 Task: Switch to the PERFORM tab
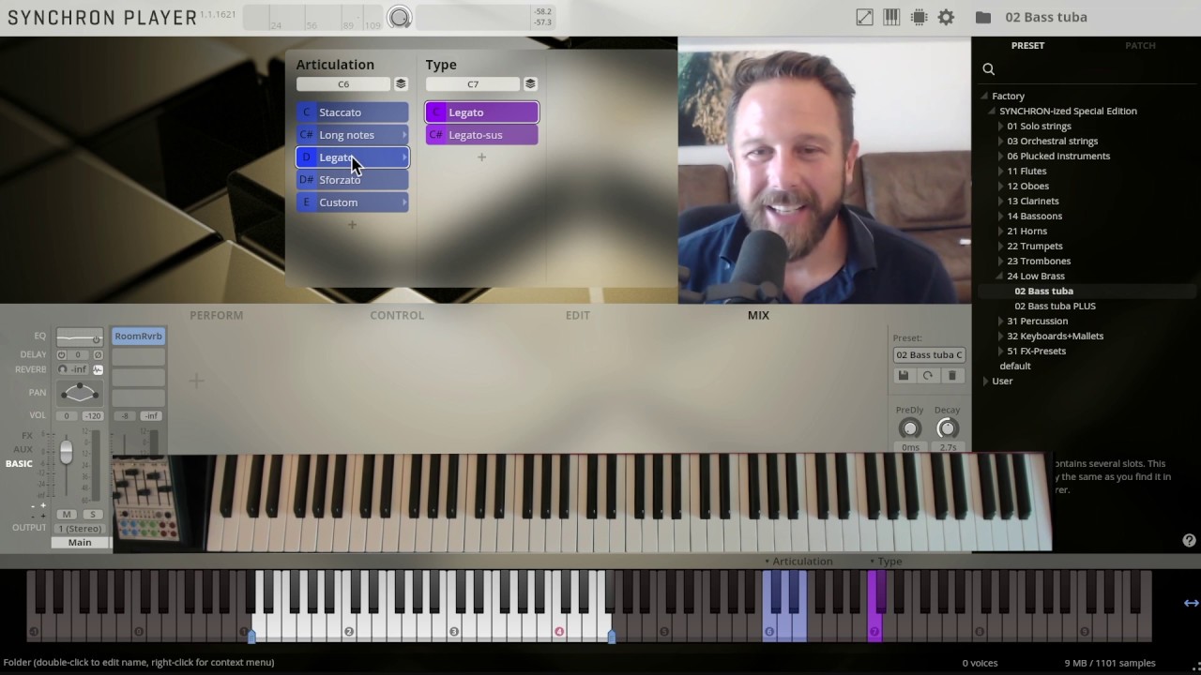click(x=217, y=315)
